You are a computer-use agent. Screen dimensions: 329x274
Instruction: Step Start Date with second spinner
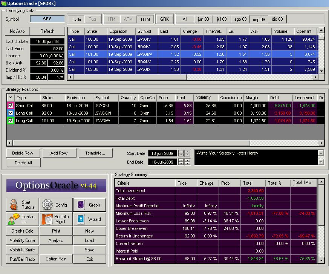(x=187, y=153)
